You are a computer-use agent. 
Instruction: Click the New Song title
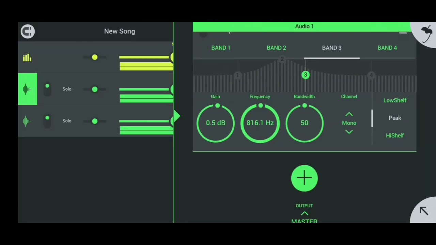point(120,31)
